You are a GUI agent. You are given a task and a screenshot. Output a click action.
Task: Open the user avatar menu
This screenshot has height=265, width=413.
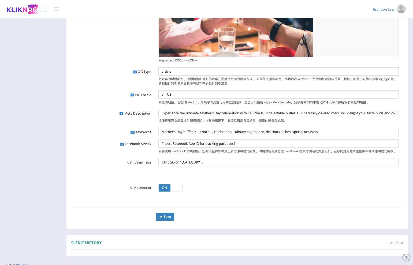click(x=401, y=9)
